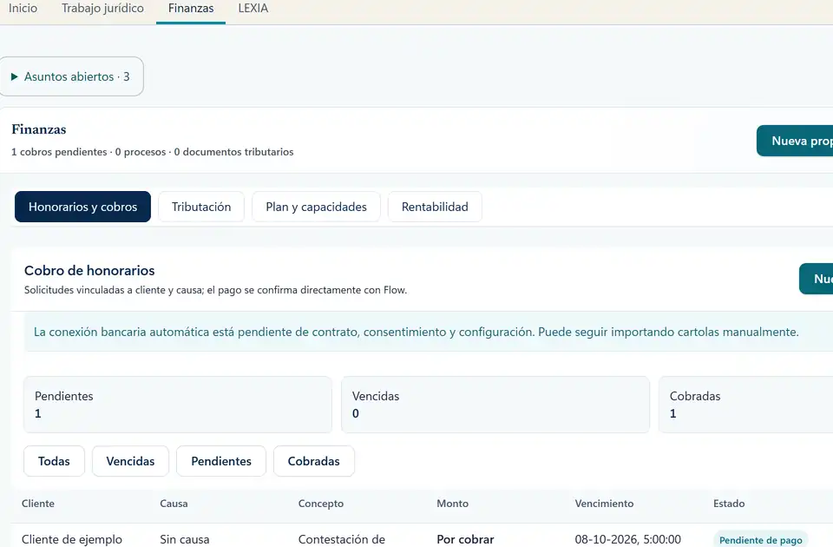
Task: Open the Inicio navigation tab
Action: point(23,9)
